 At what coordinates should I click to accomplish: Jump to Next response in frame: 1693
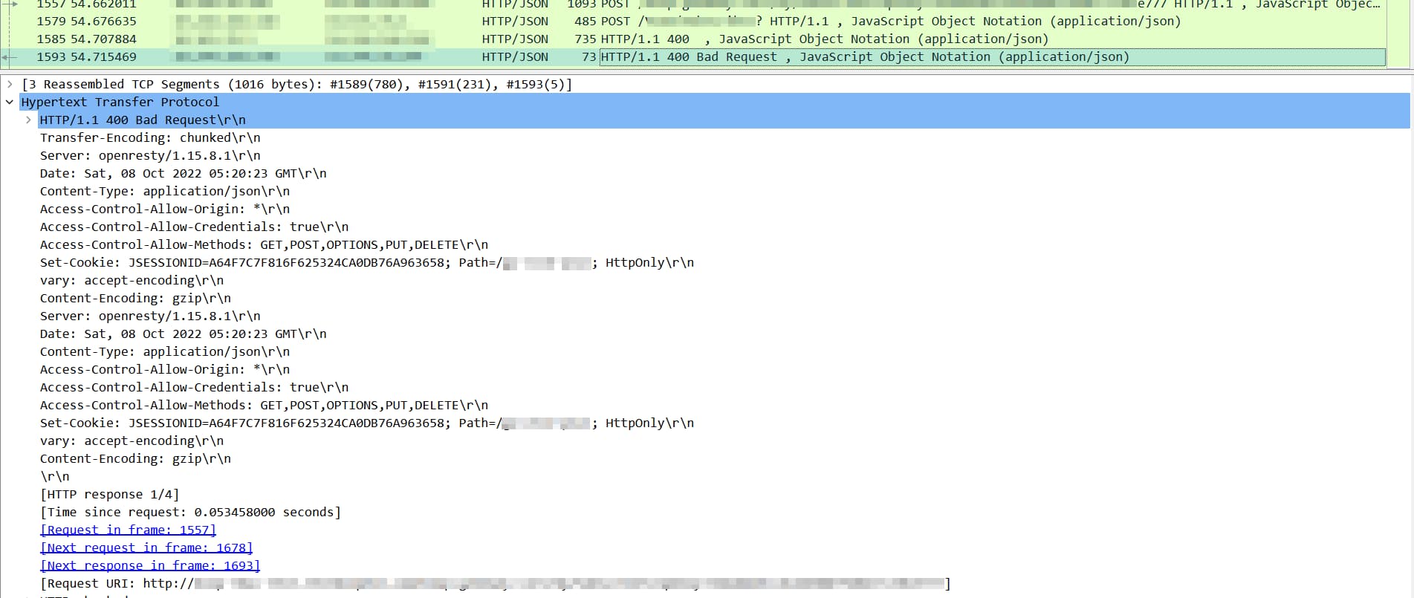coord(150,565)
